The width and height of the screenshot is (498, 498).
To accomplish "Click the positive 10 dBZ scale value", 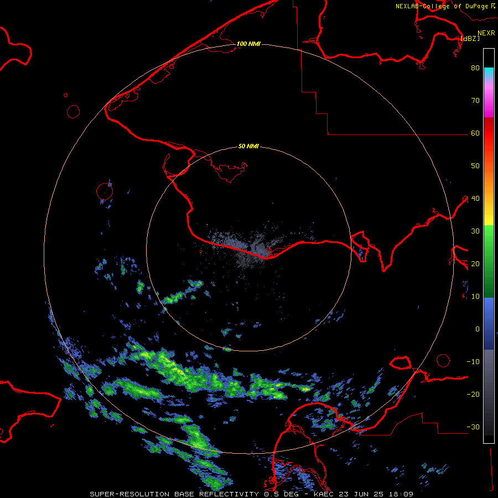I will pyautogui.click(x=475, y=297).
